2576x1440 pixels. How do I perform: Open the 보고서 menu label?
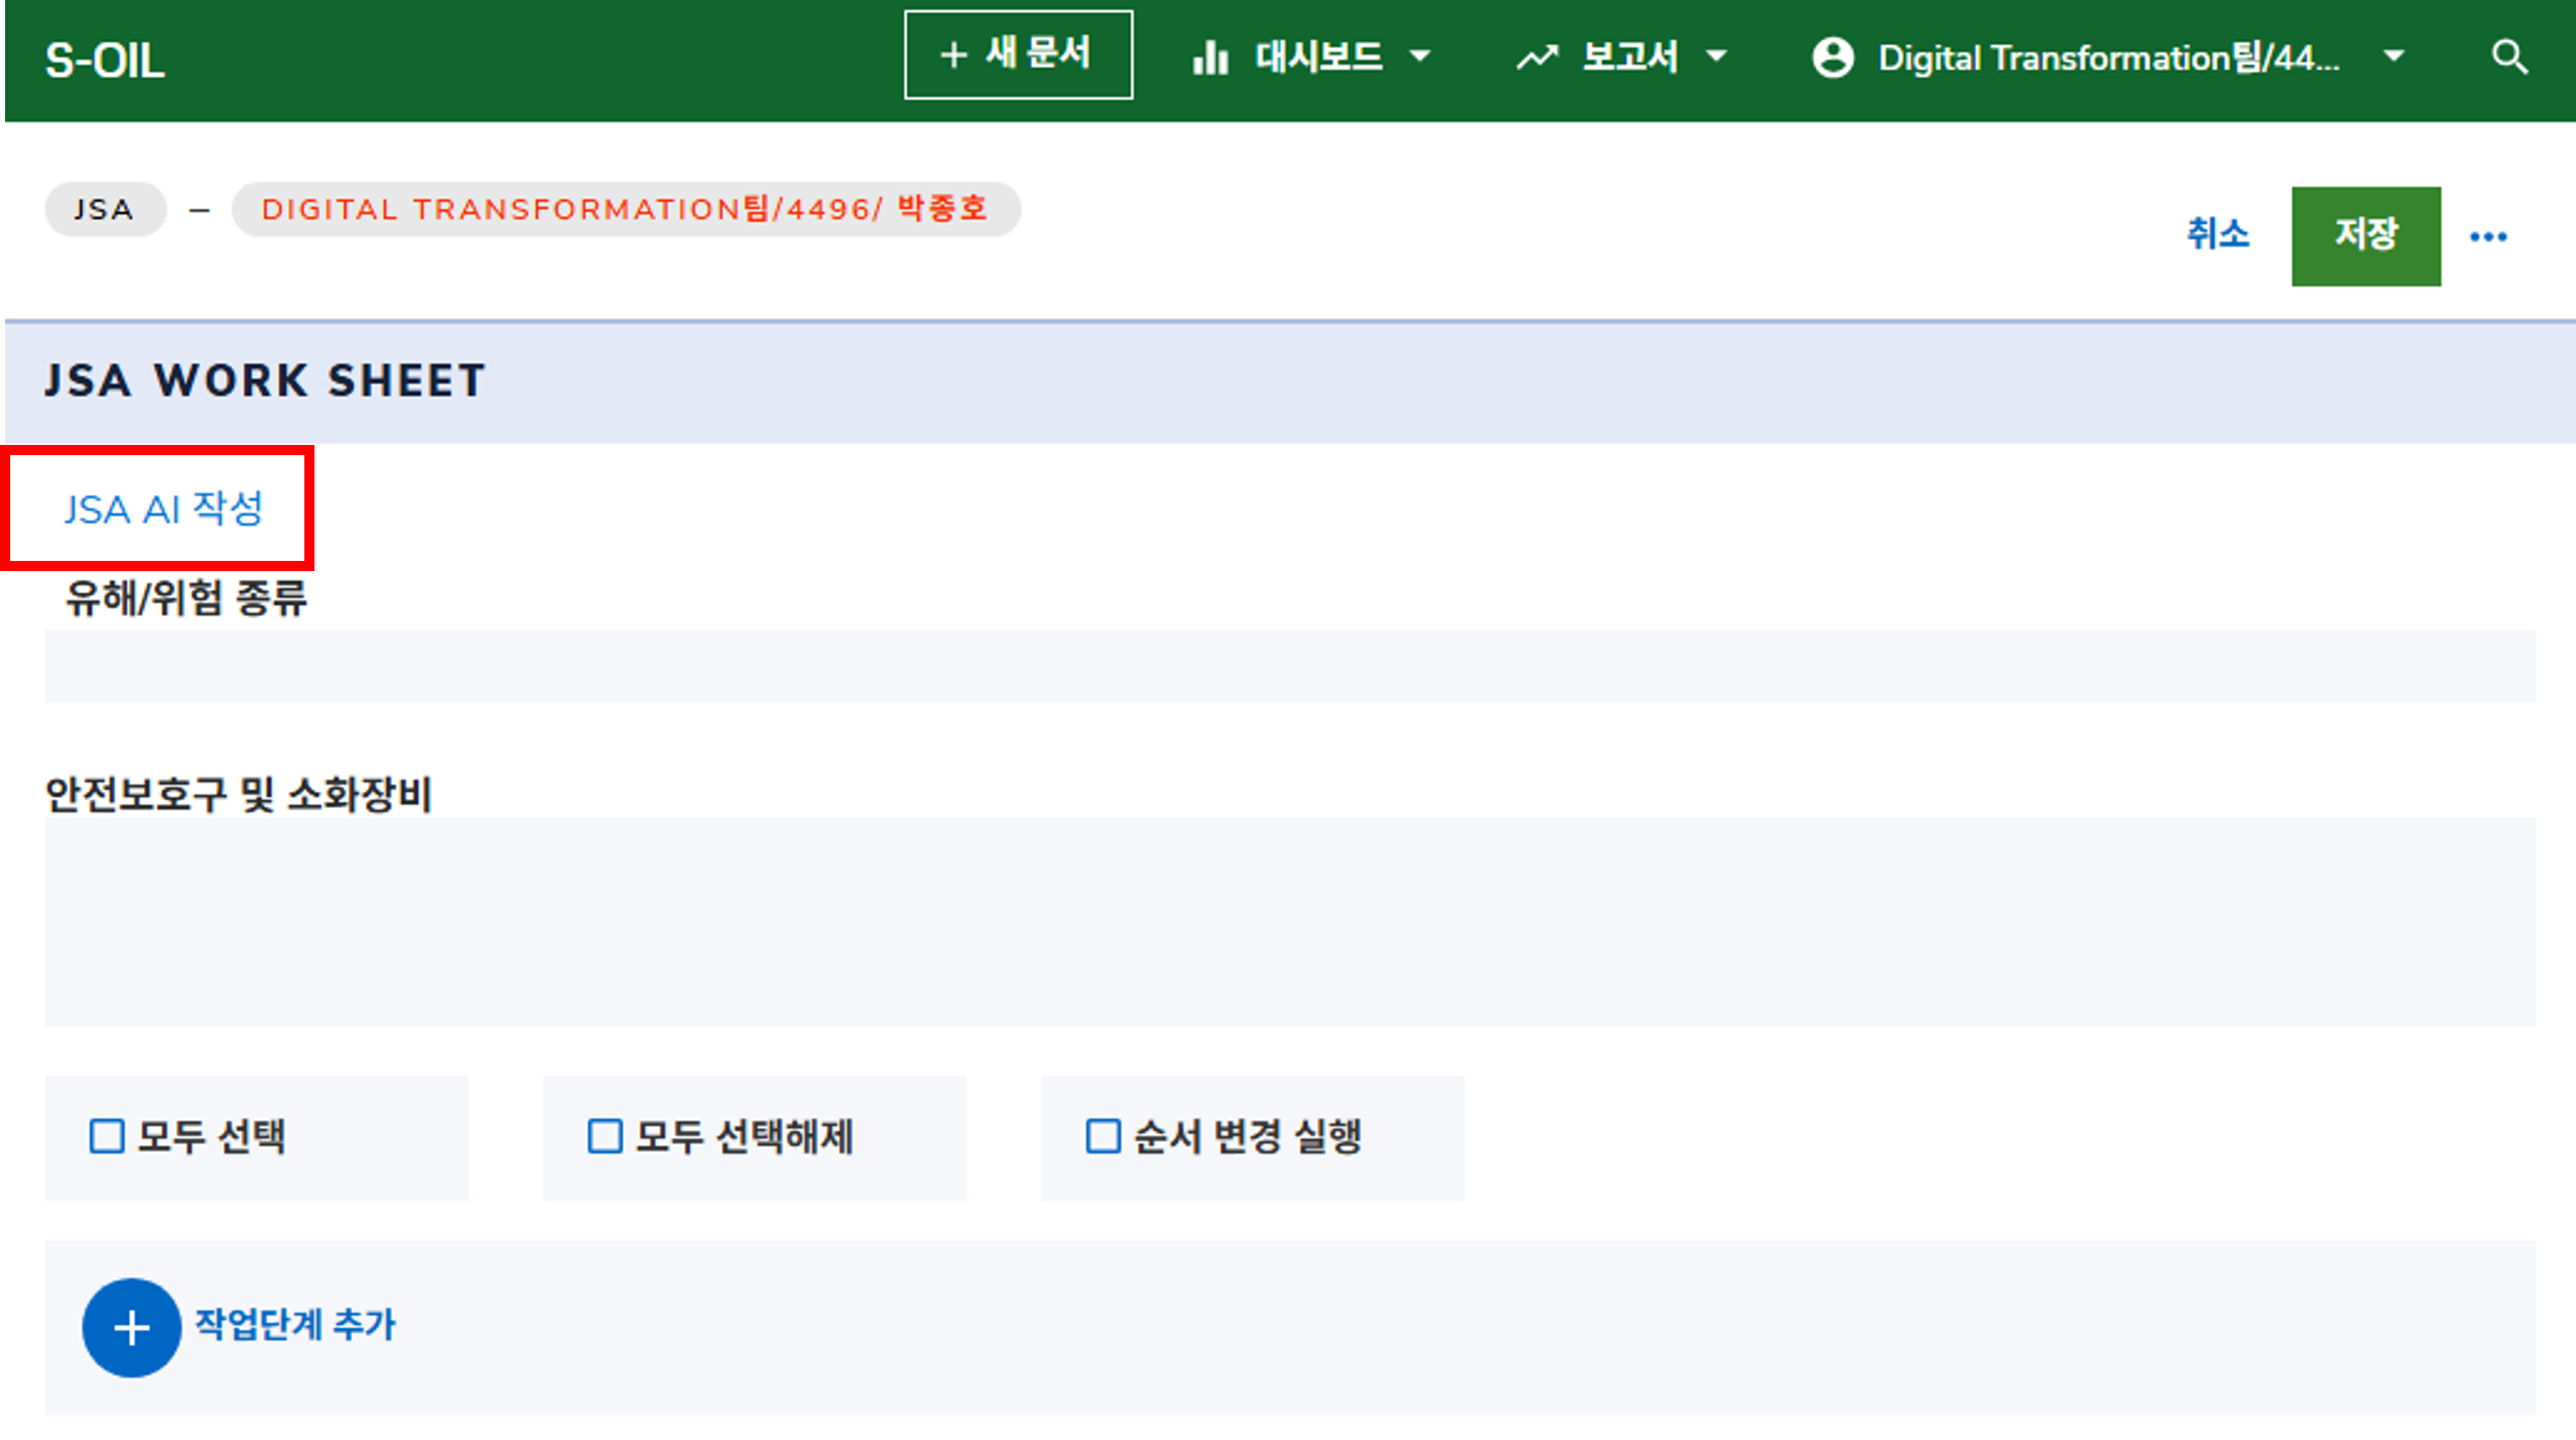point(1630,57)
